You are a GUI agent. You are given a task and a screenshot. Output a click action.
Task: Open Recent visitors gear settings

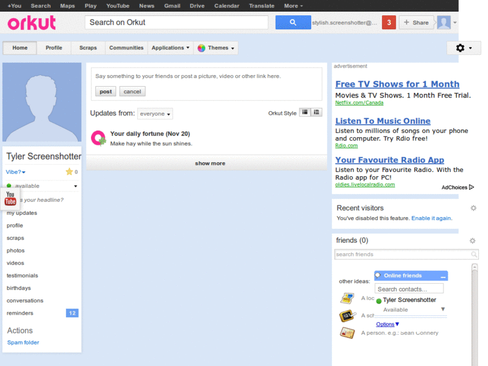[x=473, y=208]
